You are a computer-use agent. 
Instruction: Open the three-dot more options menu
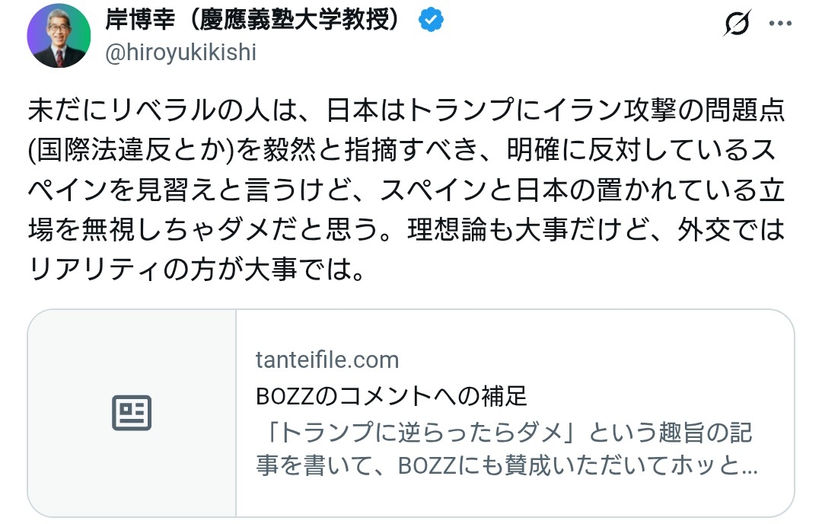point(781,24)
